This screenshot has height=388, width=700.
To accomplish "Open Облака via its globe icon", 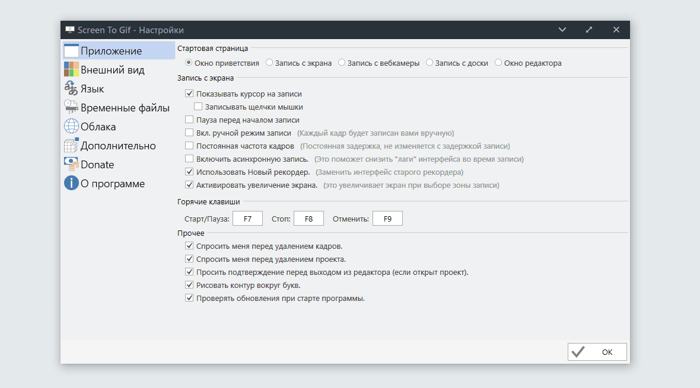I will [x=71, y=127].
